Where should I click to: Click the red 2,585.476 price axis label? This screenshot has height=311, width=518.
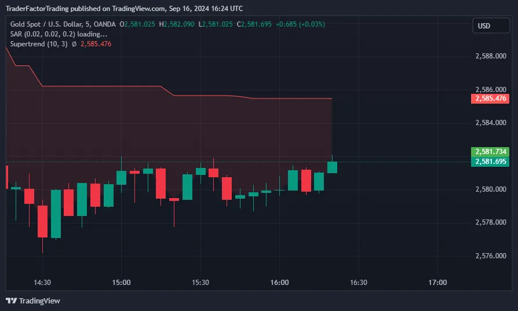click(x=490, y=98)
